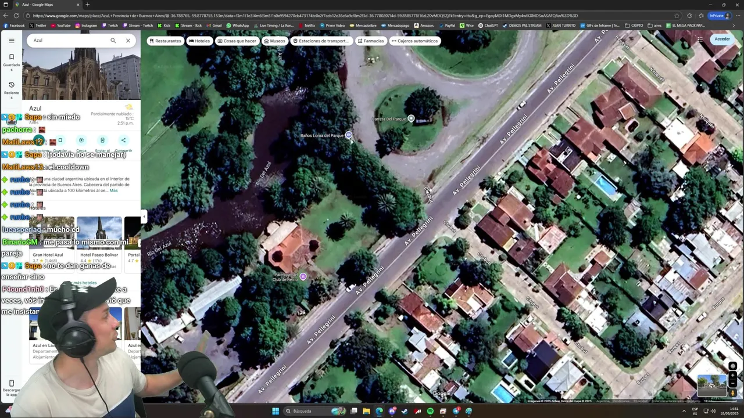The width and height of the screenshot is (744, 418).
Task: Open the YouTube bookmark
Action: coord(60,26)
